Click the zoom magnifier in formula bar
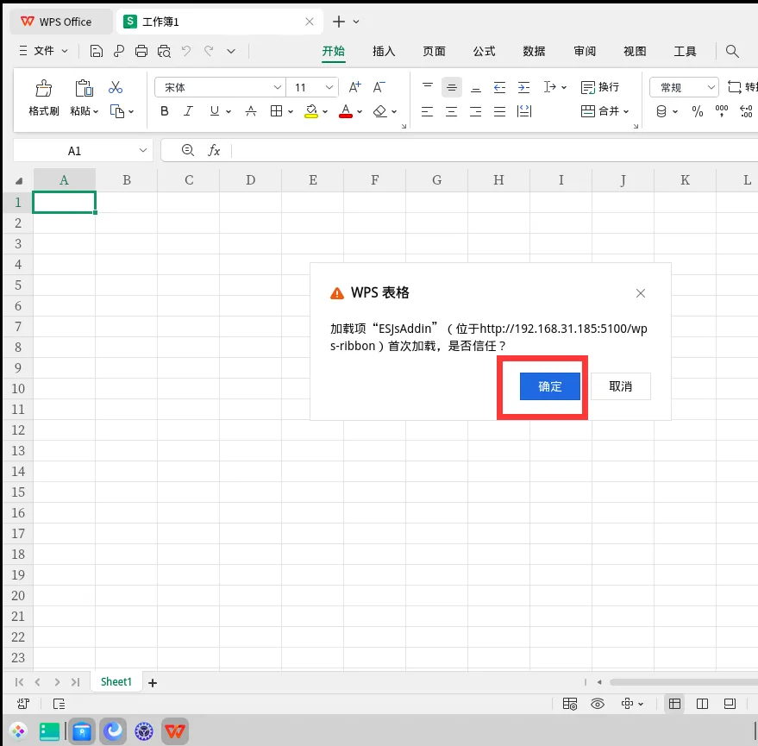This screenshot has height=746, width=758. click(x=188, y=150)
